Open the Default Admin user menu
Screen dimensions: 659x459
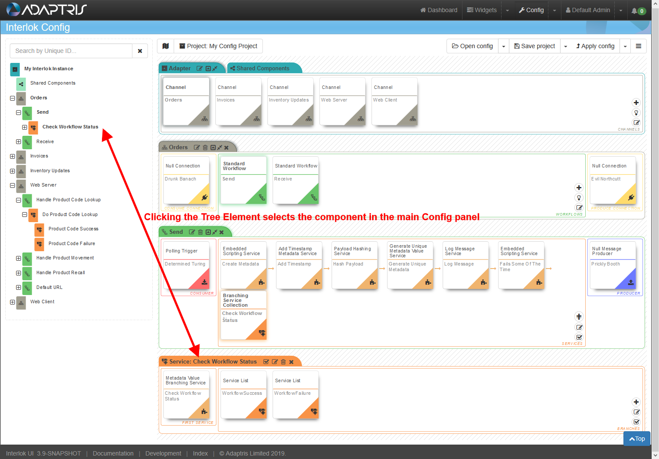[588, 10]
